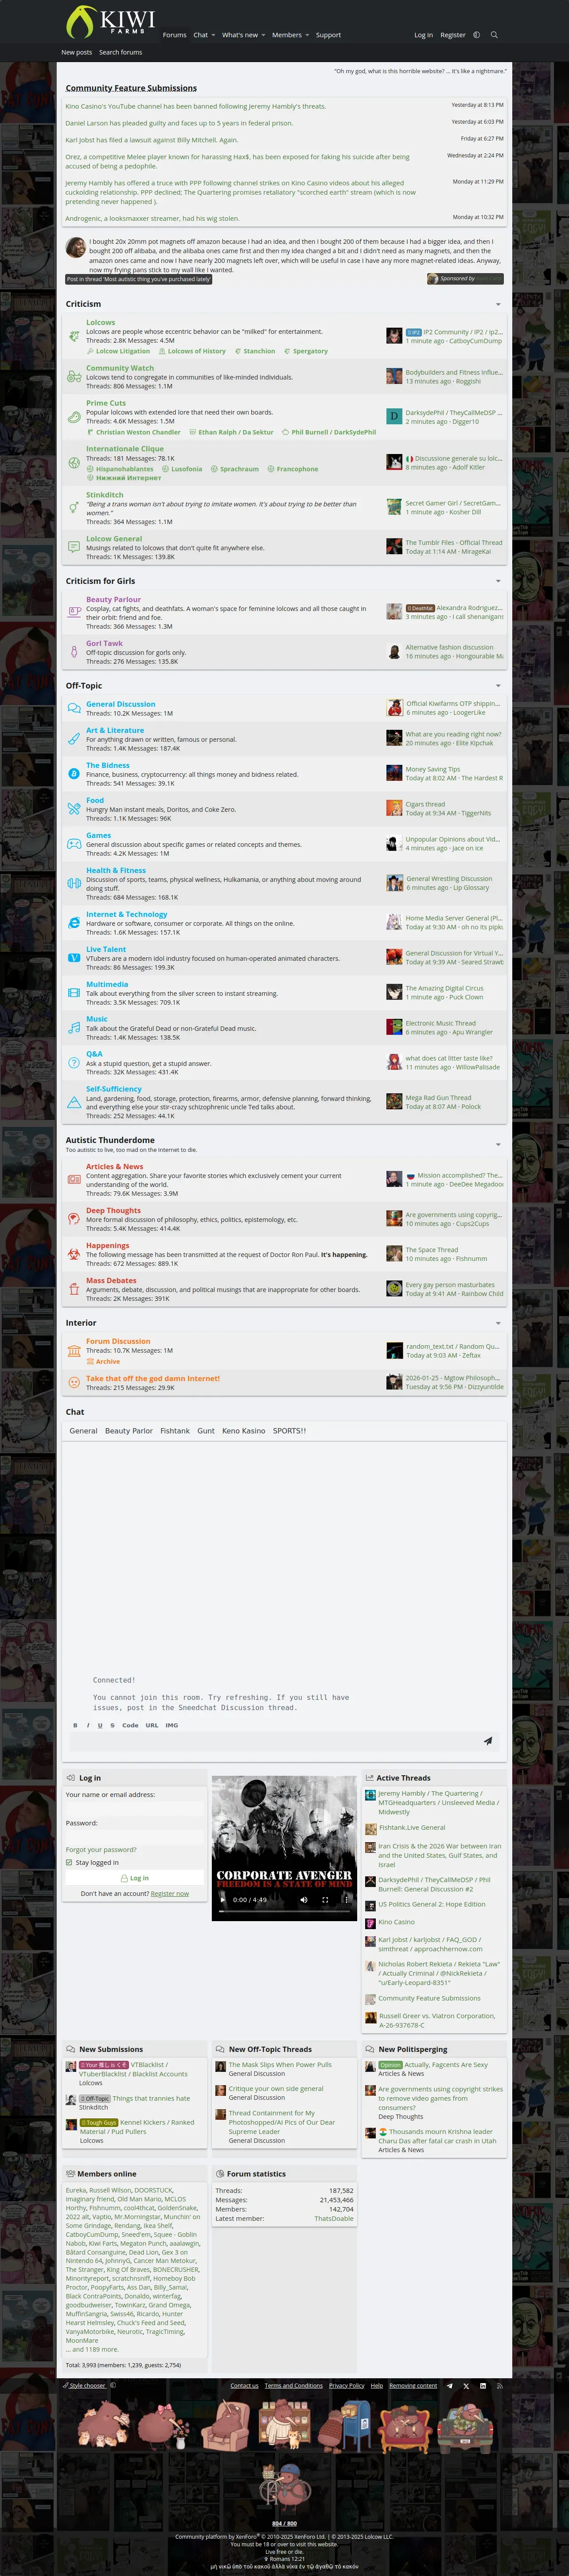The height and width of the screenshot is (2576, 569).
Task: Click the Prime Cuts node icon
Action: click(x=74, y=417)
